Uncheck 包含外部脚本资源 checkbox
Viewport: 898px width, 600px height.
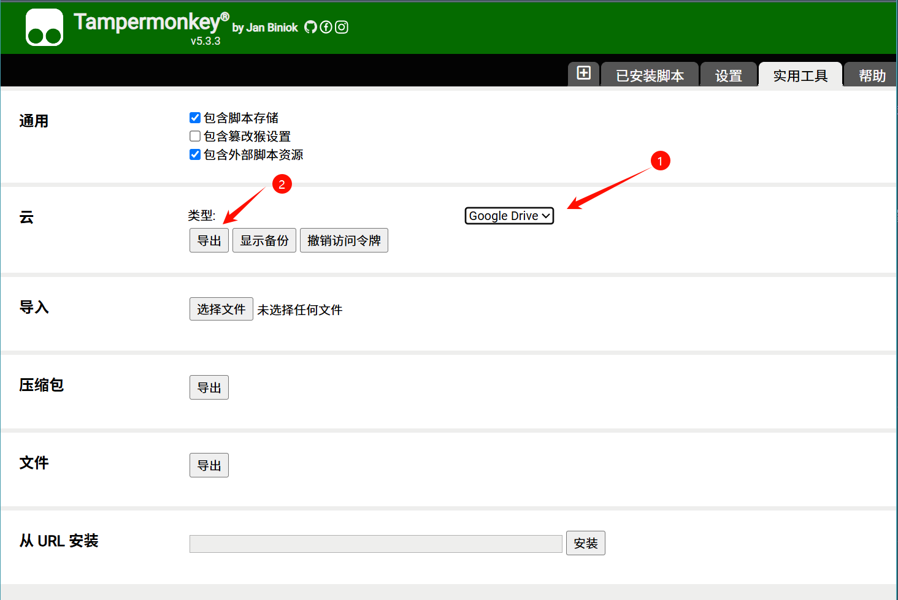(195, 154)
